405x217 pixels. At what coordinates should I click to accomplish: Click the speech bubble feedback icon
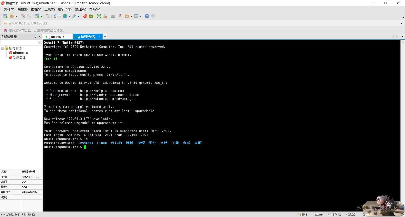[153, 16]
